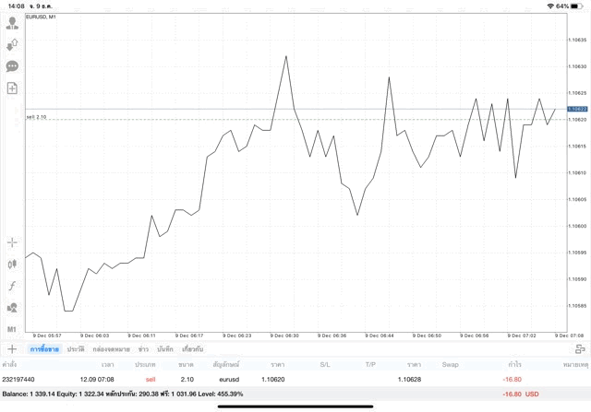
Task: Open the chat messages bubble icon
Action: (12, 66)
